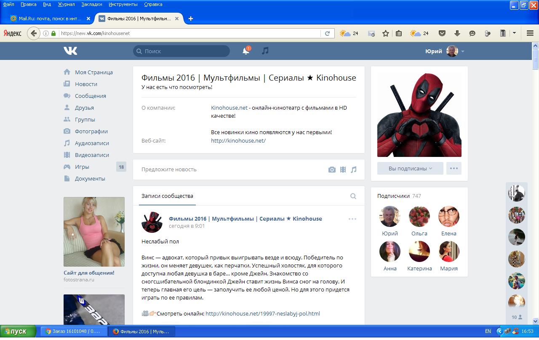This screenshot has height=340, width=539.
Task: Attach a photo using the camera icon
Action: point(332,170)
